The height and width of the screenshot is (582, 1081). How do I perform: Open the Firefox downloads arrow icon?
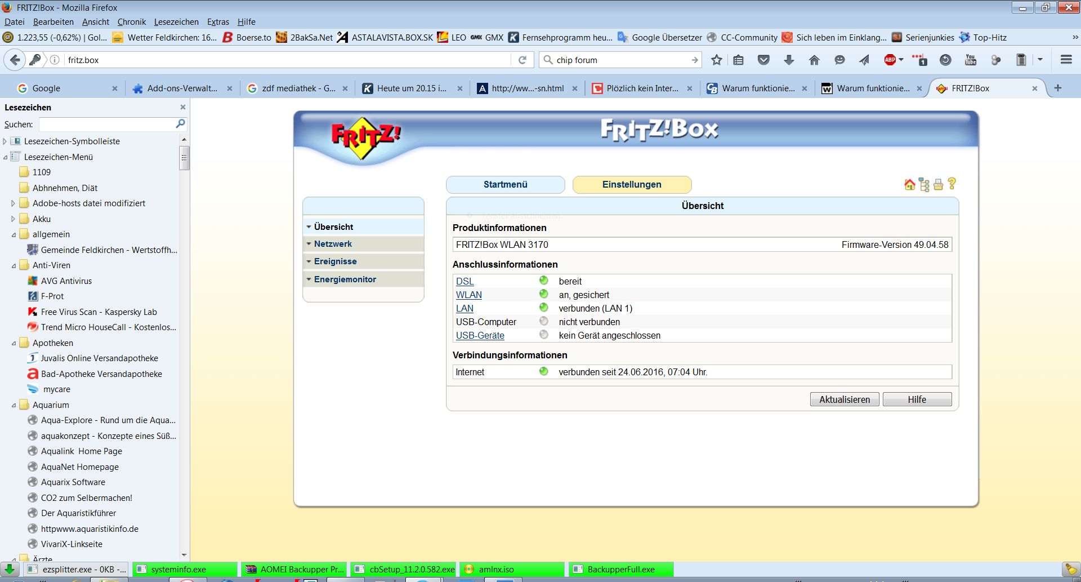(789, 60)
